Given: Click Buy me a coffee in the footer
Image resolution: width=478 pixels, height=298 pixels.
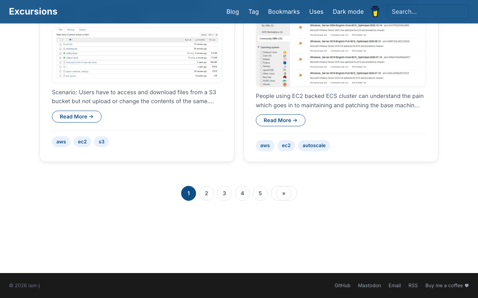Looking at the screenshot, I should [444, 285].
